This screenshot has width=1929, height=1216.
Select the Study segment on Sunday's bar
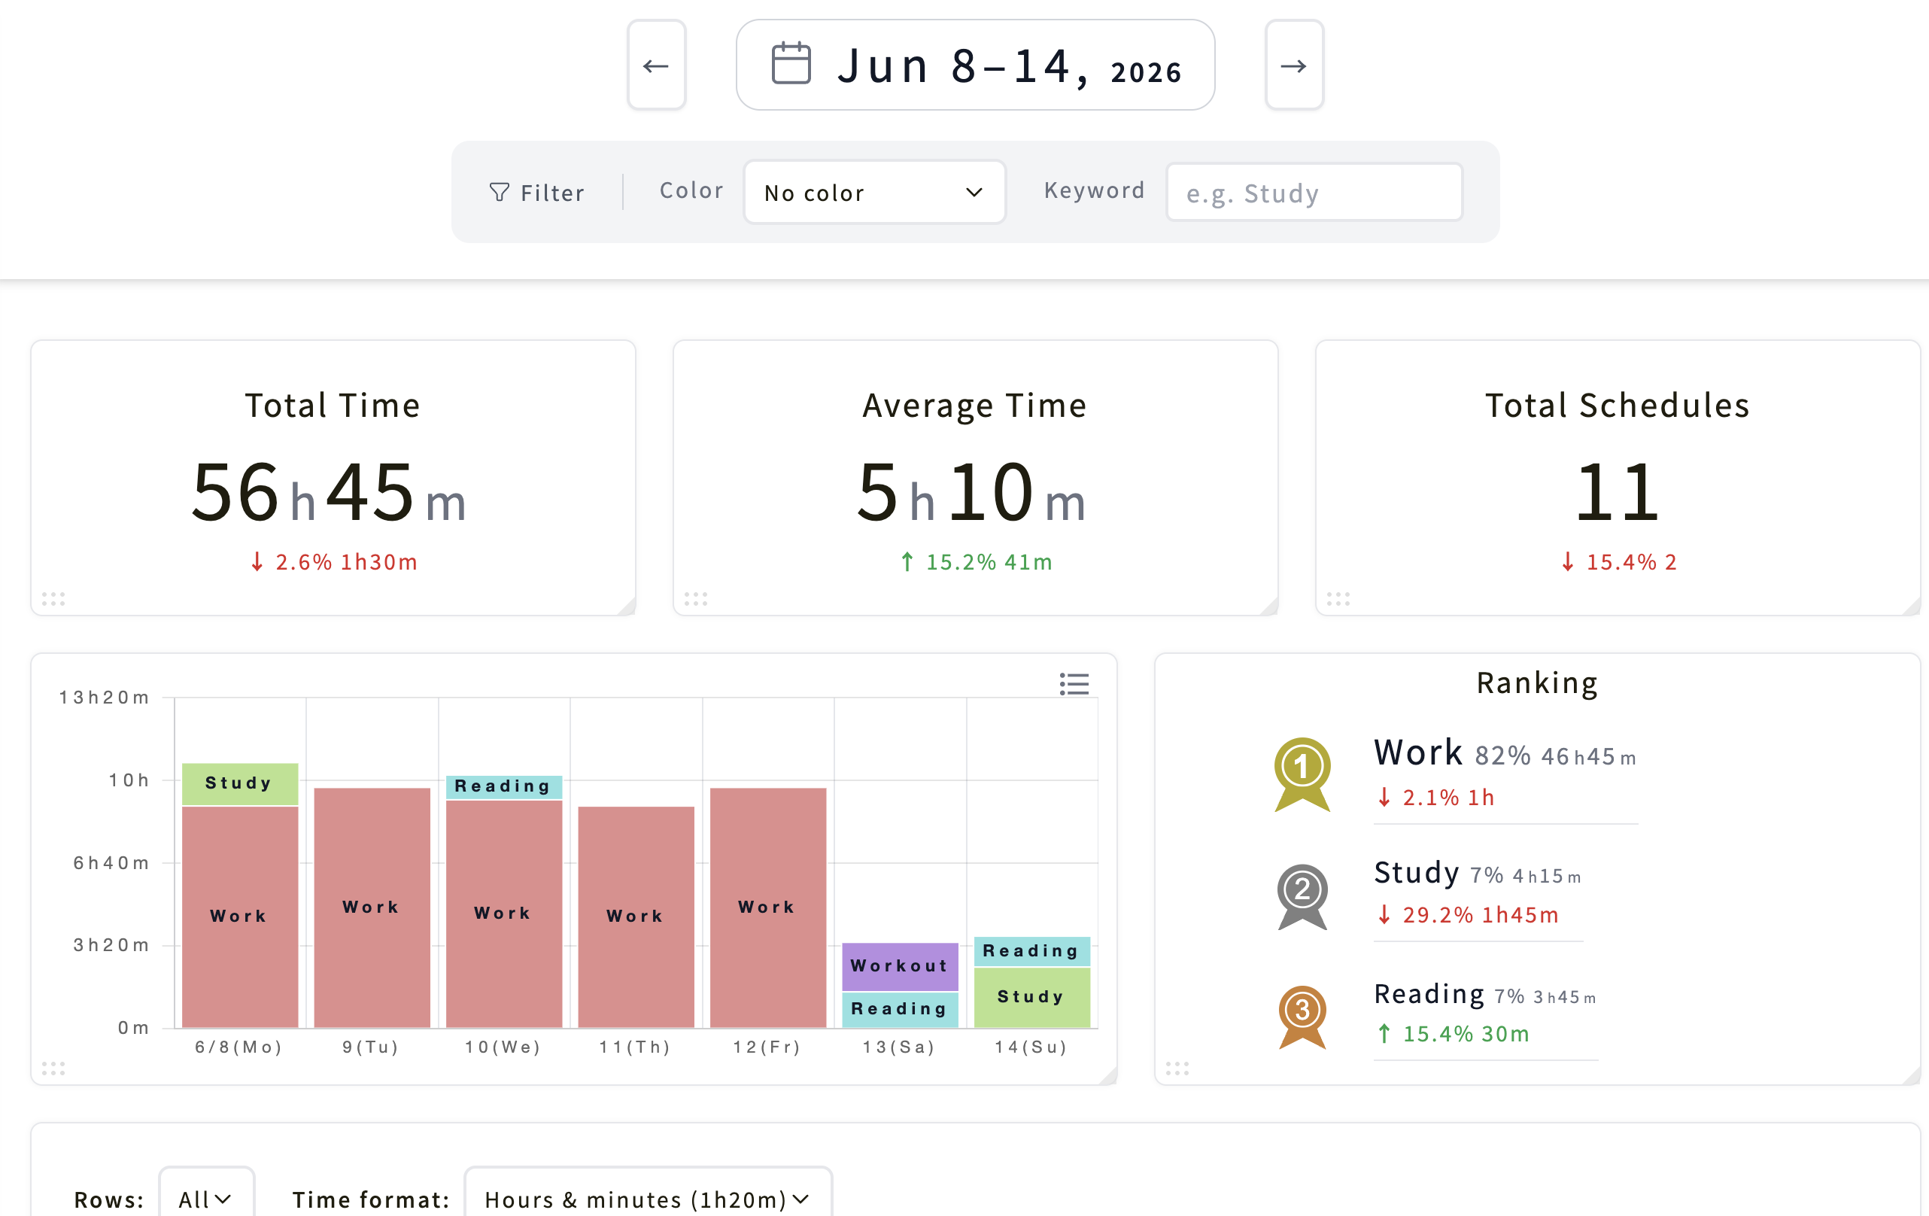click(1031, 997)
